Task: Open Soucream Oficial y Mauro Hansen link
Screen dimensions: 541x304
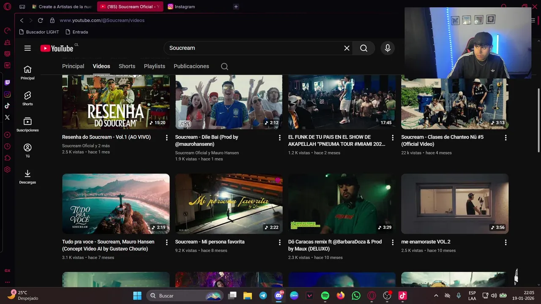Action: (207, 153)
